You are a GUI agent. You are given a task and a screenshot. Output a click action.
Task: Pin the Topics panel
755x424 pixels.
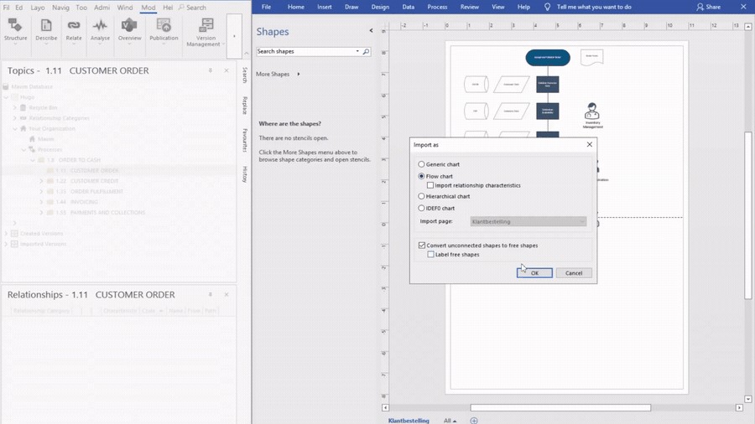pyautogui.click(x=211, y=70)
